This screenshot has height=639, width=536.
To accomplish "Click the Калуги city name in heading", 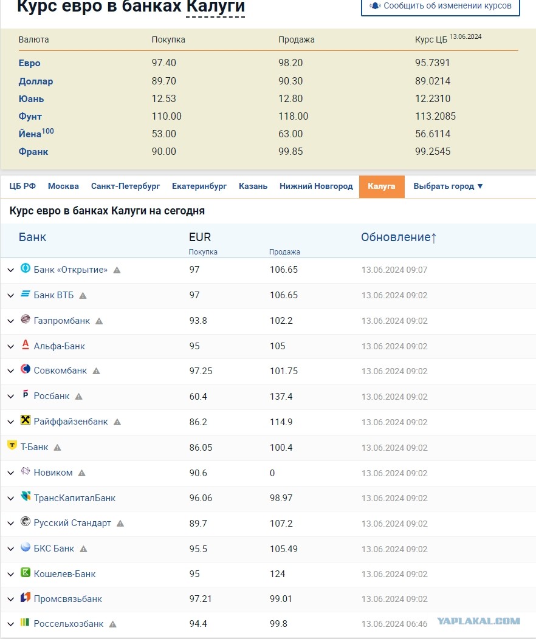I will 216,7.
